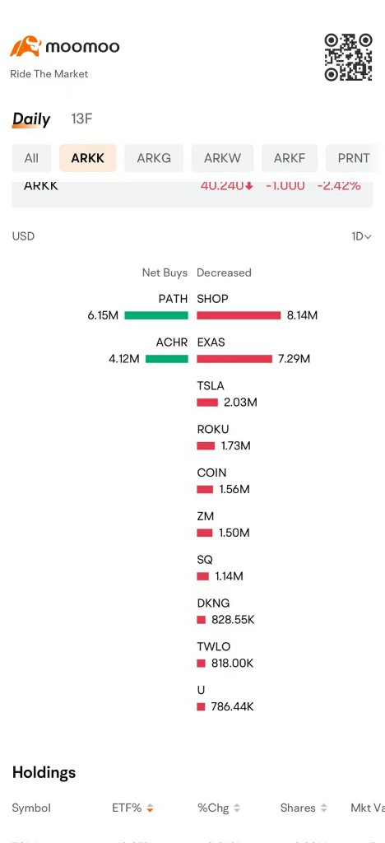This screenshot has height=843, width=385.
Task: Click the red SHOP decreased bar
Action: 239,315
